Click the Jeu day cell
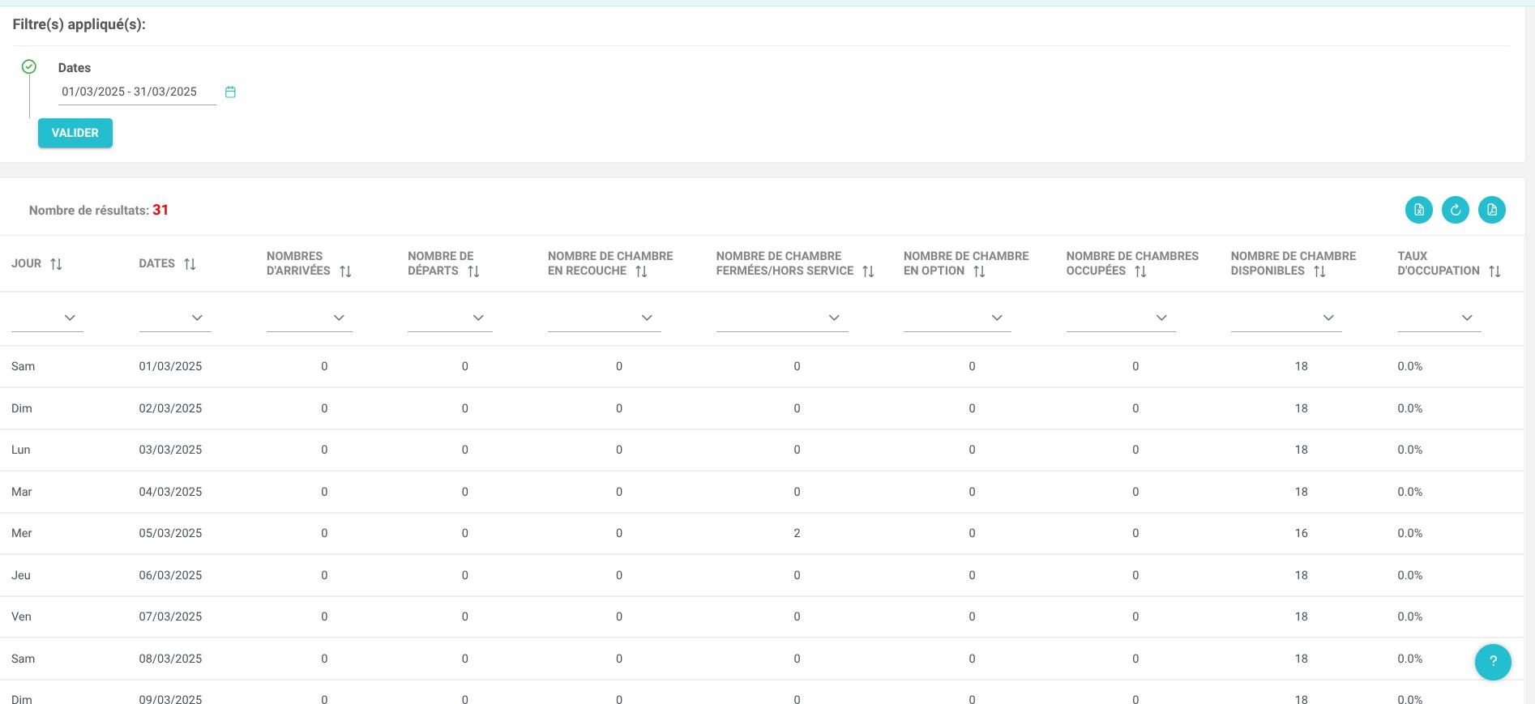The height and width of the screenshot is (704, 1535). pos(21,575)
